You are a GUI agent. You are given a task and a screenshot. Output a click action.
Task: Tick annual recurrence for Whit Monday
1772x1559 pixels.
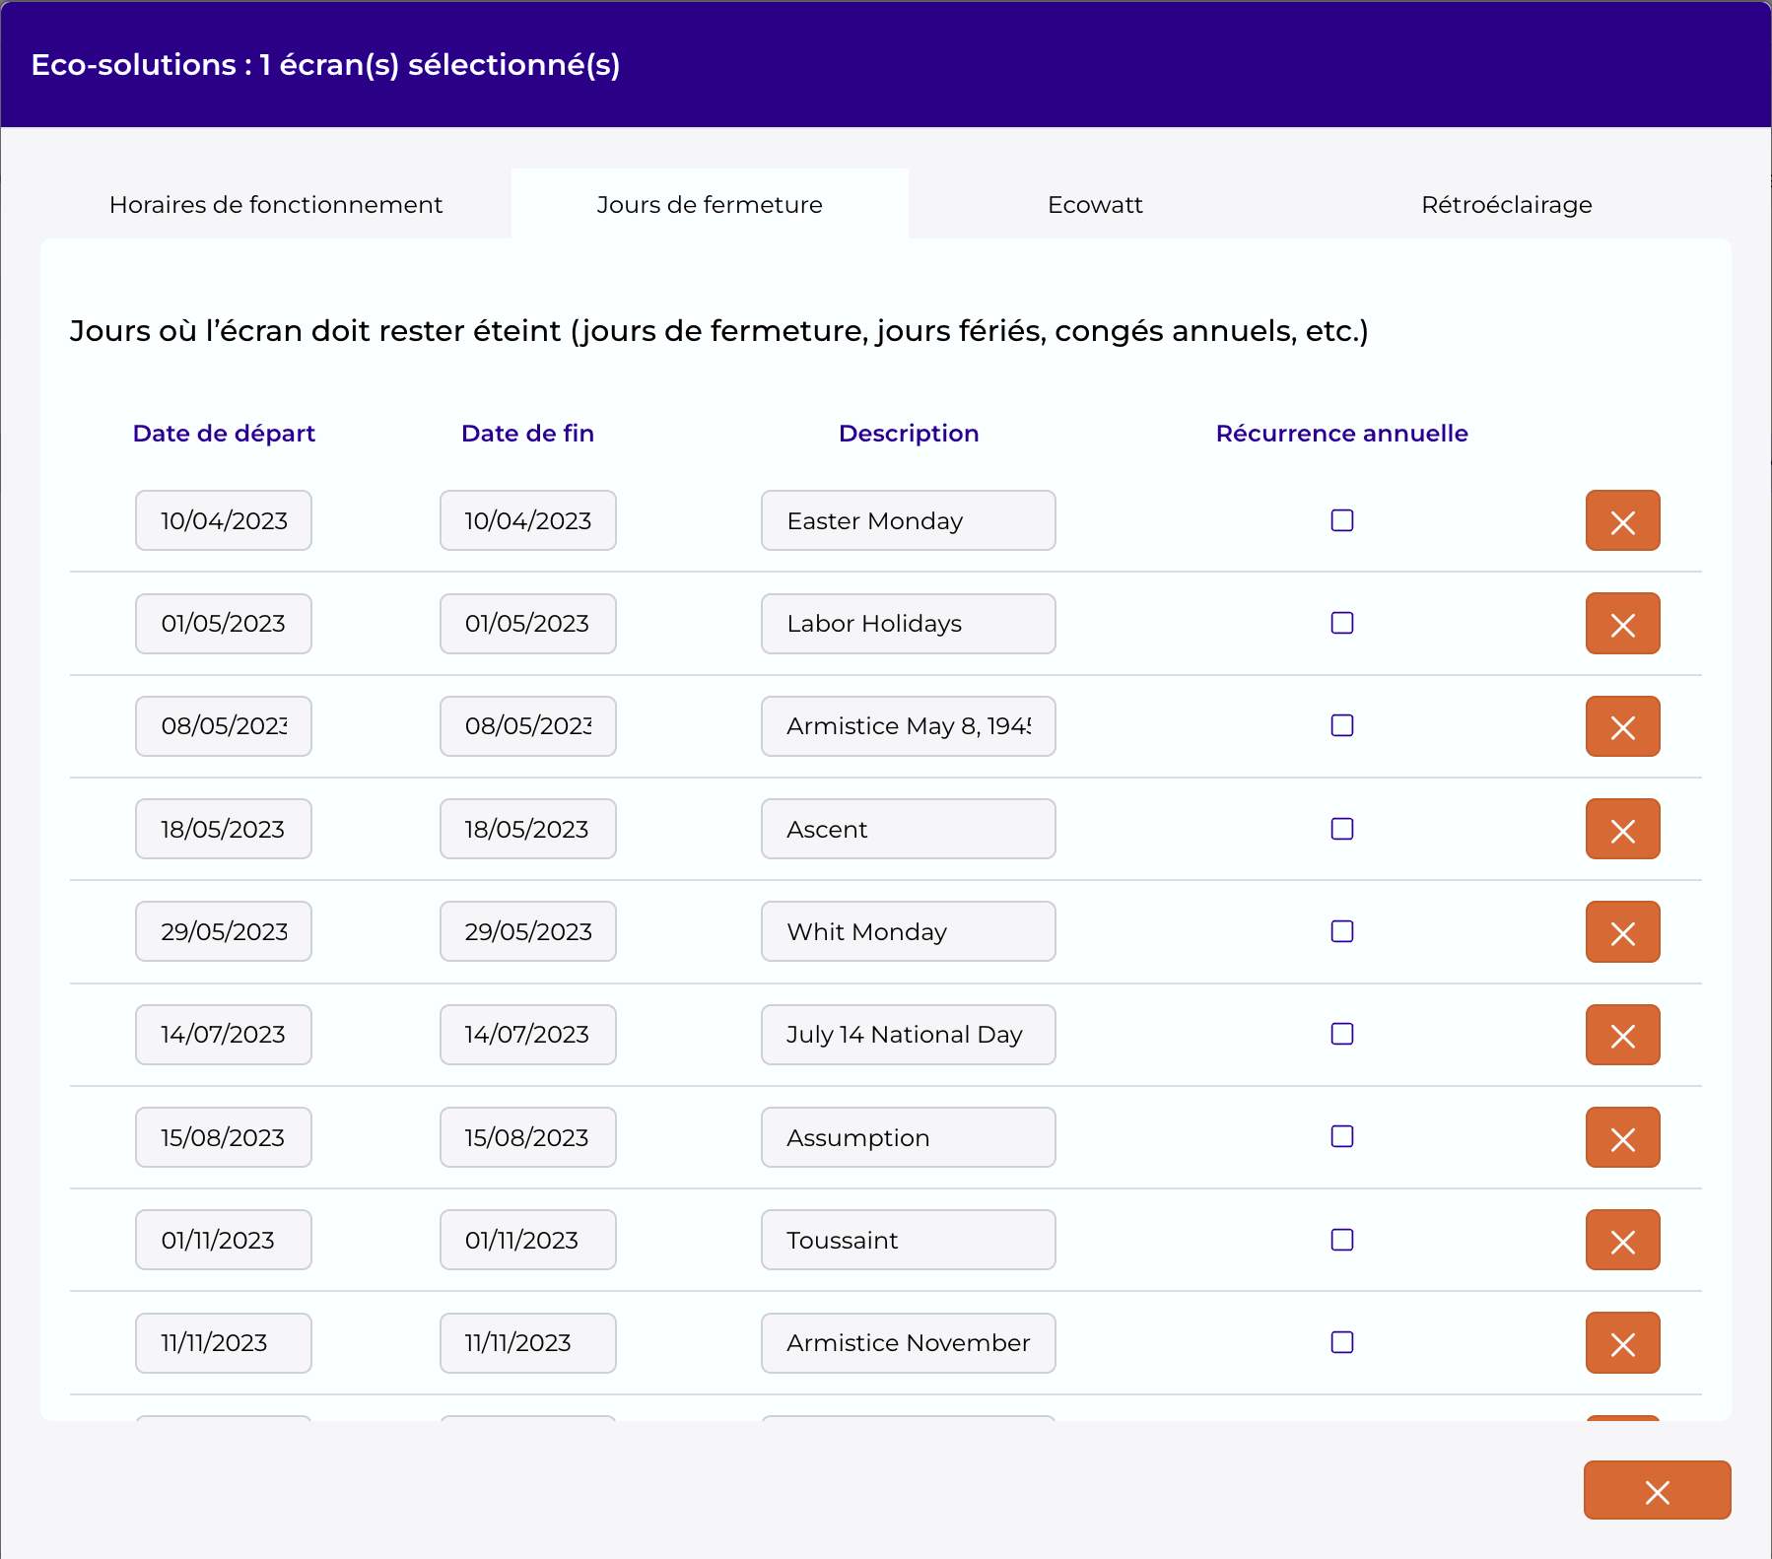pyautogui.click(x=1341, y=931)
